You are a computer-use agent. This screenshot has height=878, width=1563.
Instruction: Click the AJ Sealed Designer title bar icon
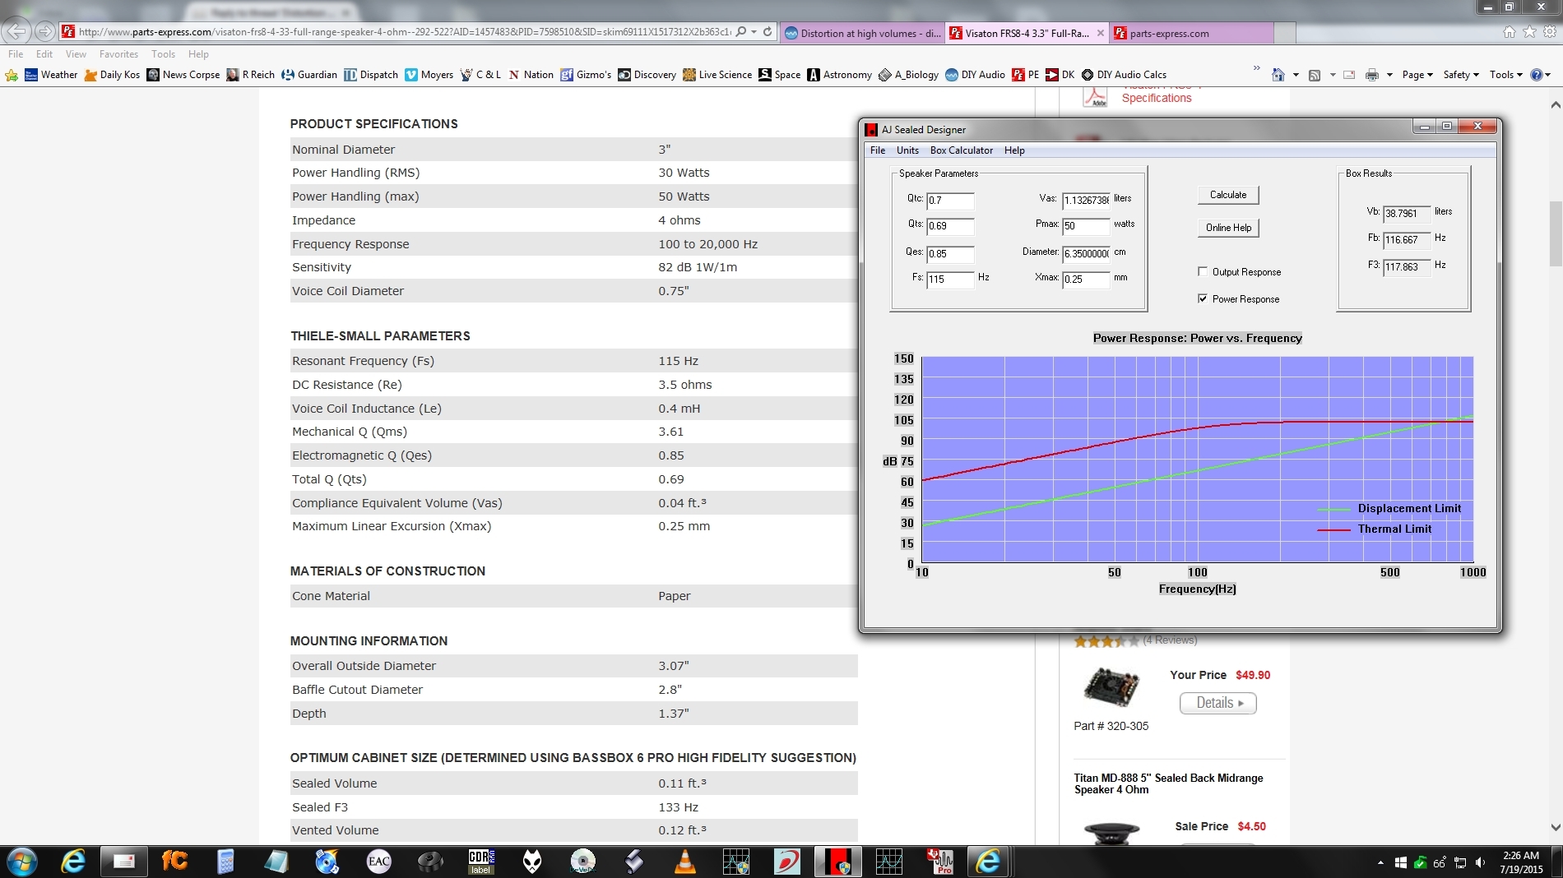click(x=871, y=130)
